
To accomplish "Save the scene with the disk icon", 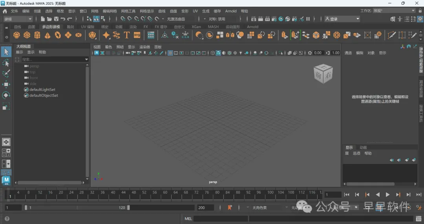I will click(x=56, y=19).
